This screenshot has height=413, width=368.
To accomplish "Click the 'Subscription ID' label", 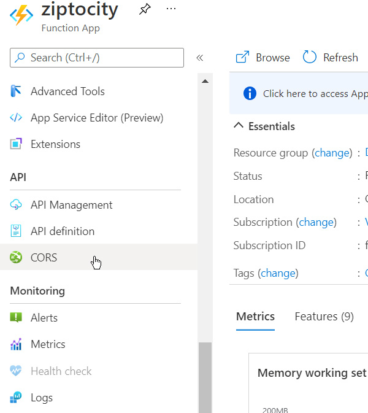I will tap(269, 245).
